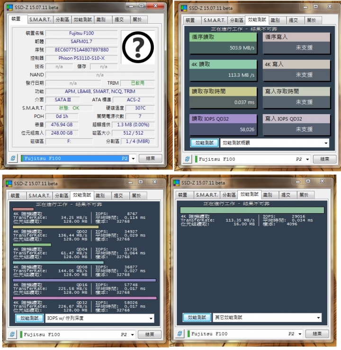Click pink QD32 progress bar

85,298
